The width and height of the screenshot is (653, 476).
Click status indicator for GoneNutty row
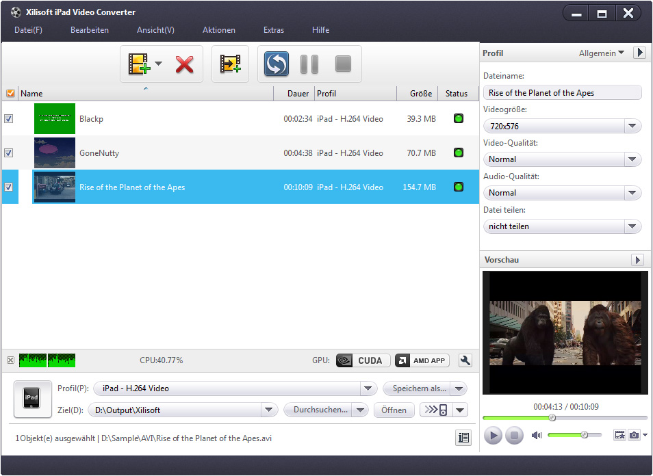[x=459, y=153]
